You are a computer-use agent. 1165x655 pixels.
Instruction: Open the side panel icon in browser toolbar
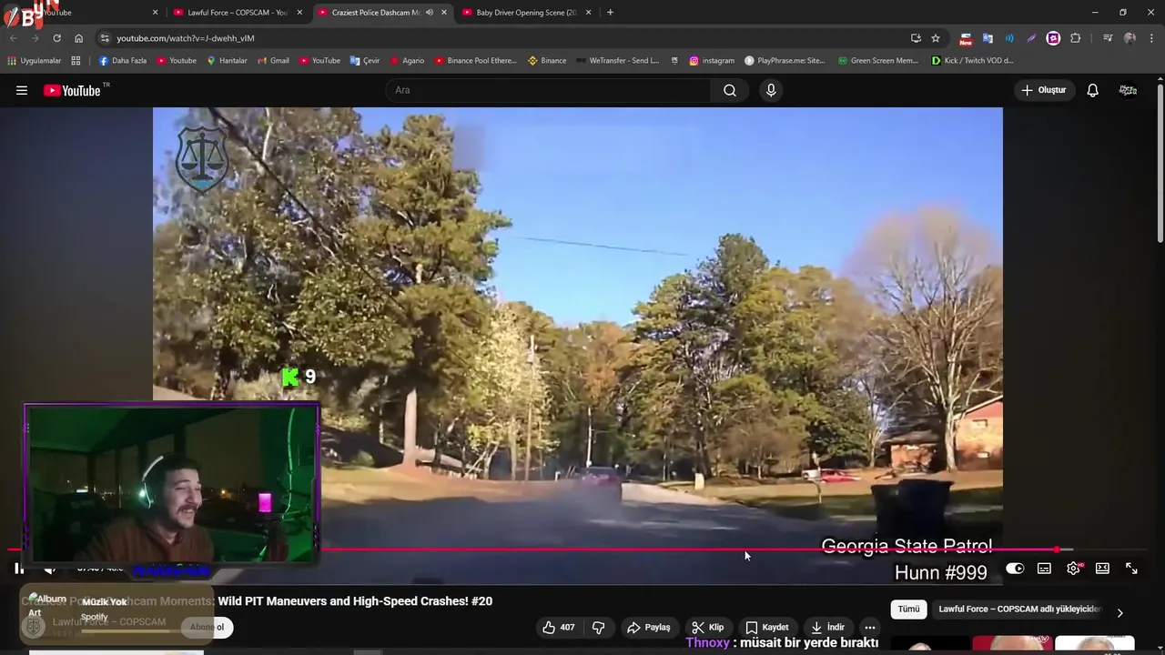1108,38
